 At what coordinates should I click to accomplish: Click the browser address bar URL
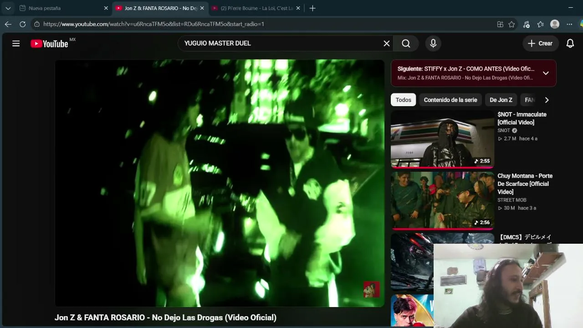click(x=153, y=24)
